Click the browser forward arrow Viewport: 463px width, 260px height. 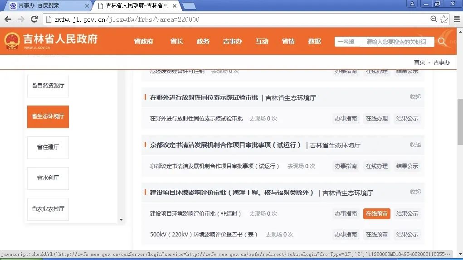coord(21,19)
